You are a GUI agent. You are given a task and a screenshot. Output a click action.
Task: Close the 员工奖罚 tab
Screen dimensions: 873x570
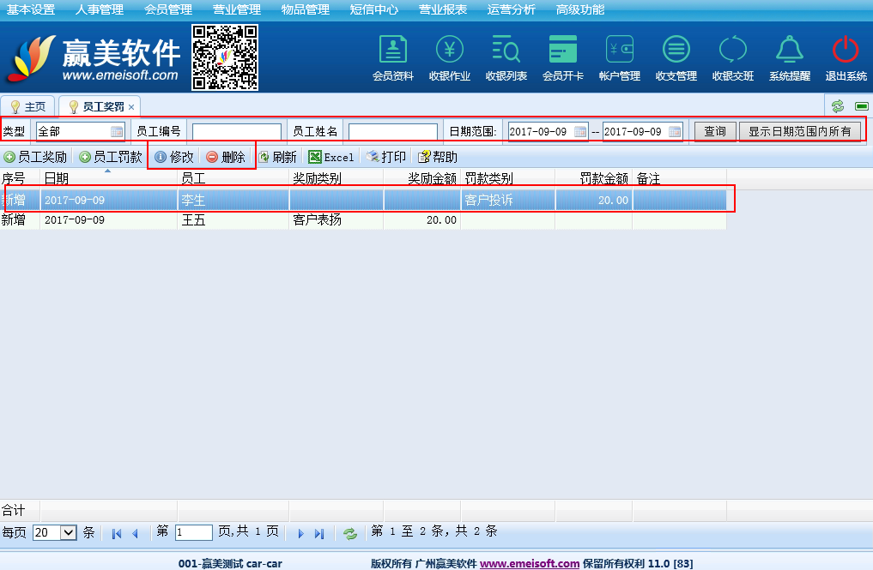pyautogui.click(x=131, y=107)
